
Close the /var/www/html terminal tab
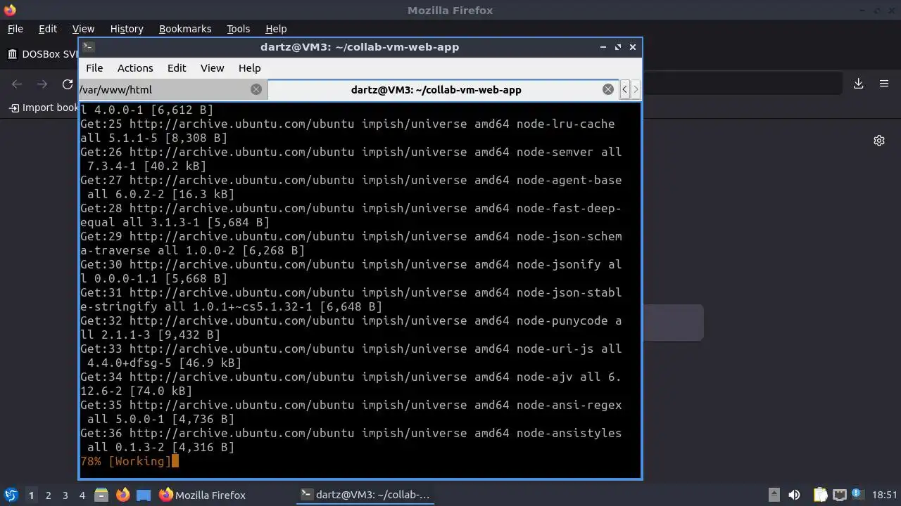256,89
